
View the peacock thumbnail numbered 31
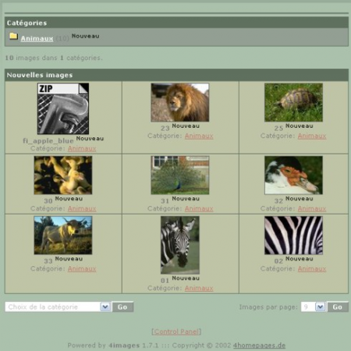[x=180, y=175]
